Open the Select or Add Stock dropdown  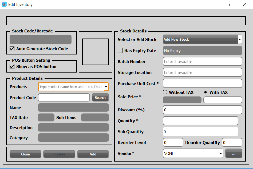coord(239,39)
